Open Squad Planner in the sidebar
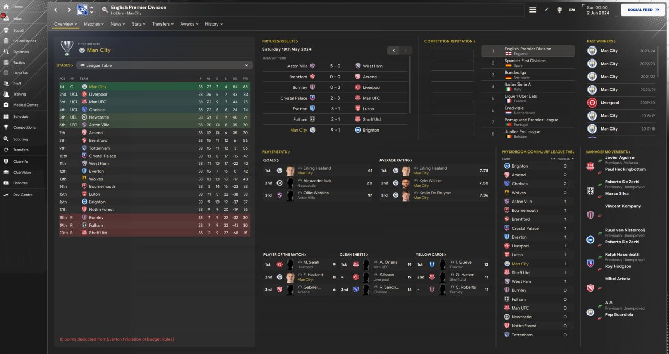The width and height of the screenshot is (669, 354). tap(24, 41)
